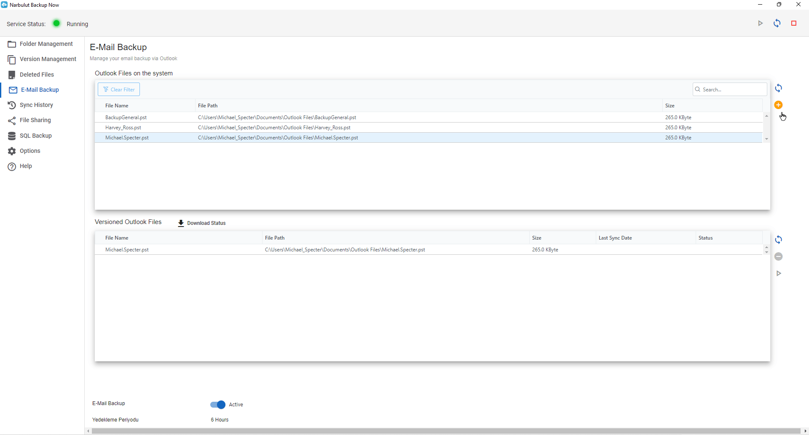Click the 6 Hours backup period value
This screenshot has width=809, height=435.
tap(220, 420)
